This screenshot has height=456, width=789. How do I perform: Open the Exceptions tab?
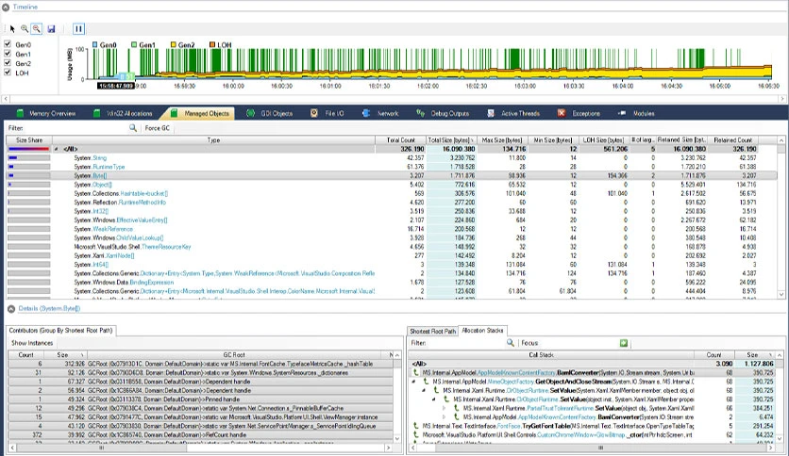(579, 113)
